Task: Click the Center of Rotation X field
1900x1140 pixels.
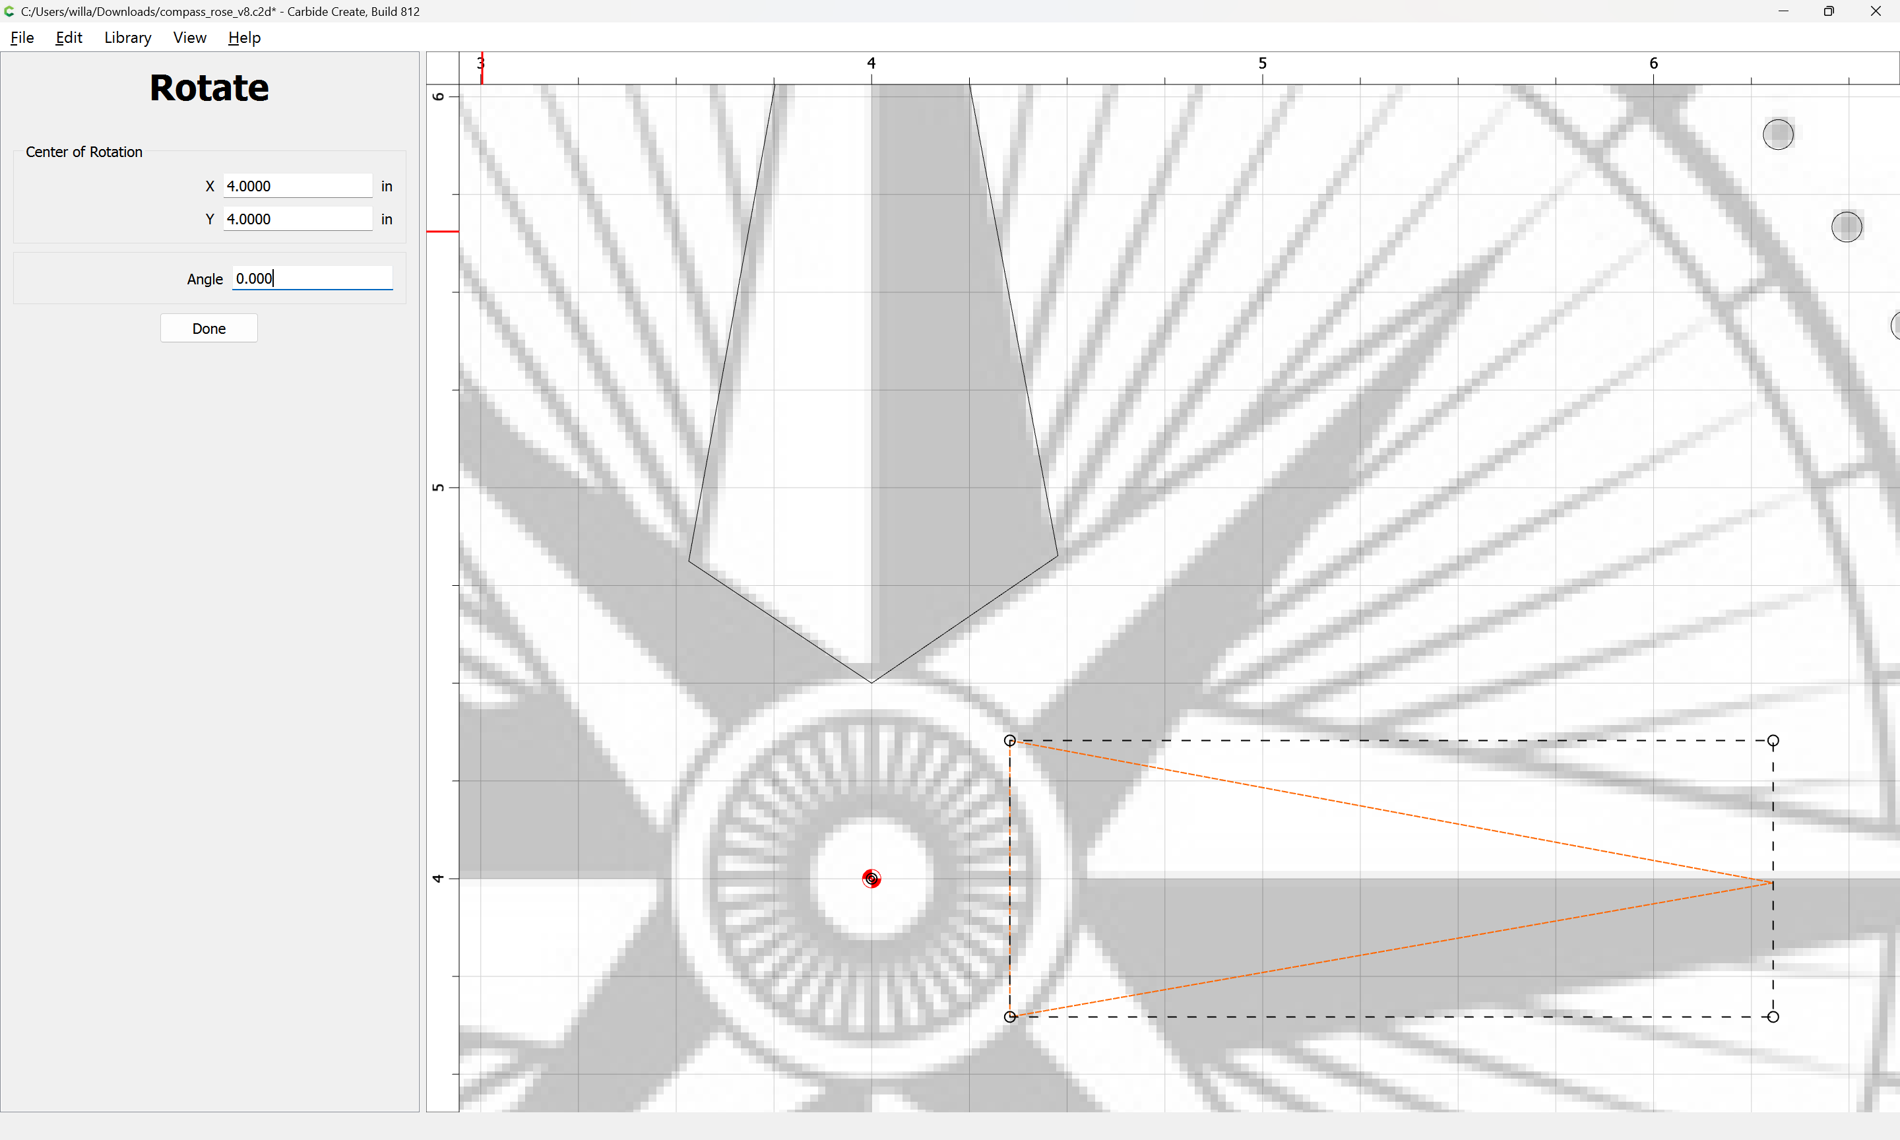Action: tap(298, 186)
